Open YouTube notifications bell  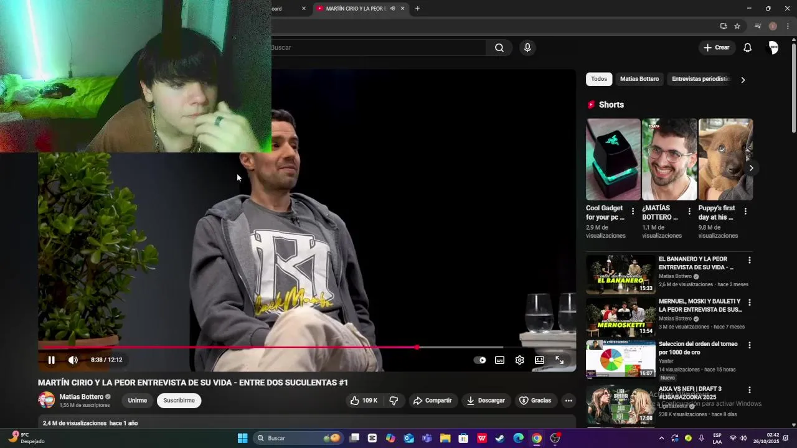747,47
